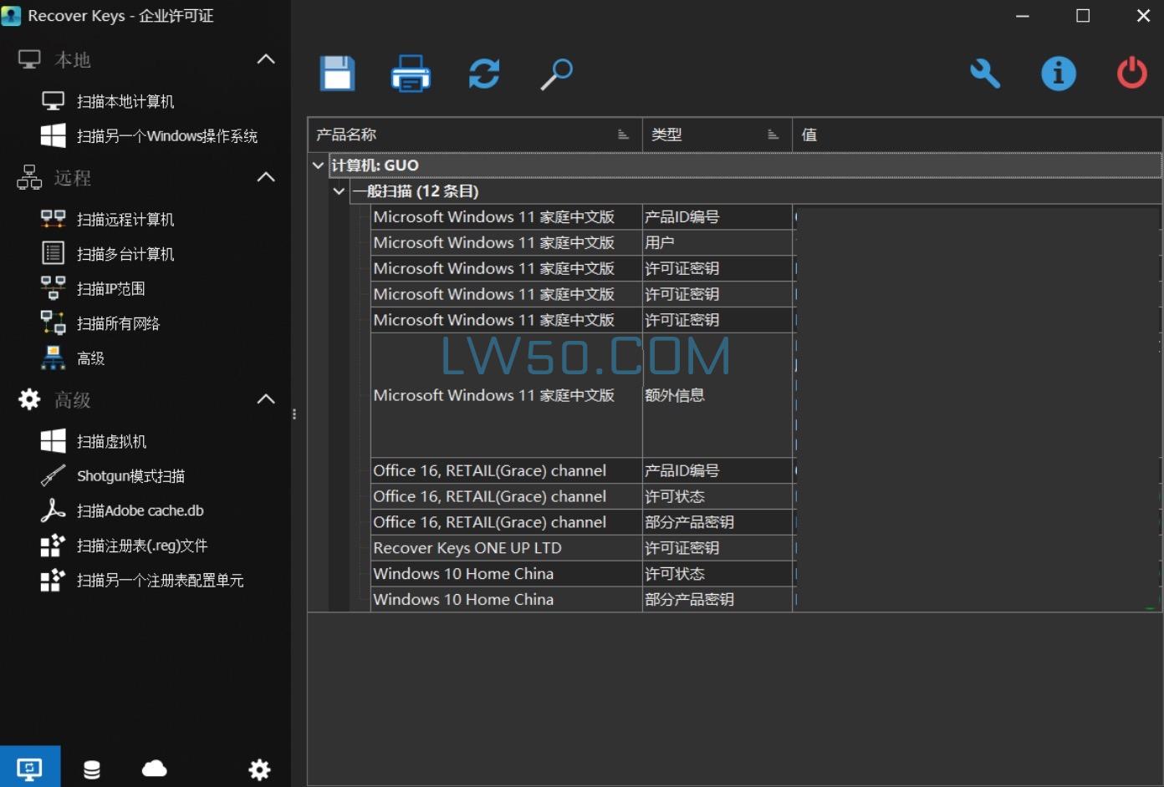Image resolution: width=1164 pixels, height=787 pixels.
Task: Click the blue info icon
Action: tap(1059, 74)
